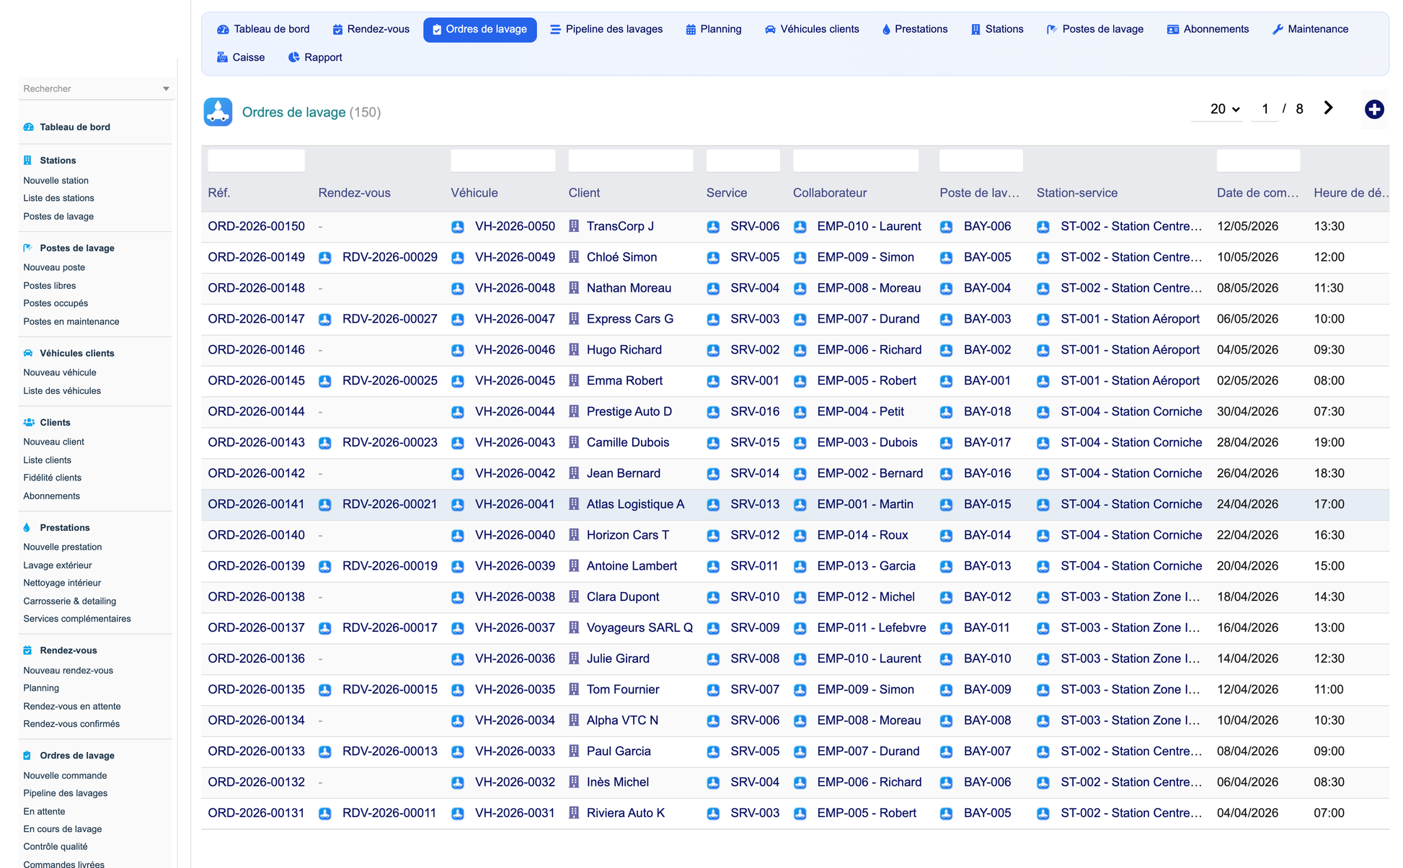Image resolution: width=1403 pixels, height=868 pixels.
Task: Click the Ordres de lavage header icon
Action: coord(218,112)
